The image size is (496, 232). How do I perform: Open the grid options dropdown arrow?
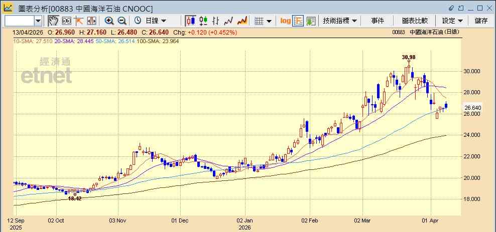[x=269, y=21]
